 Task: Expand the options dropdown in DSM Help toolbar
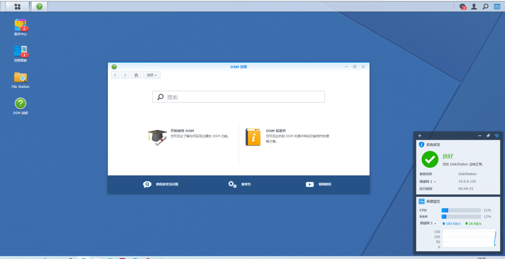pos(152,75)
